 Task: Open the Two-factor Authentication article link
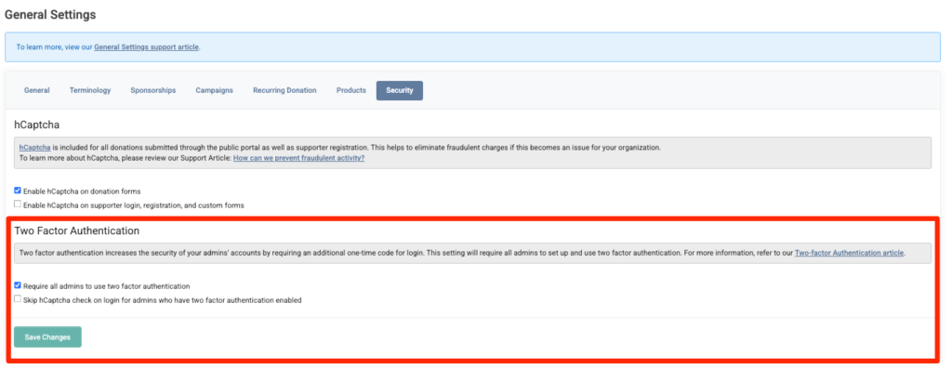[850, 253]
